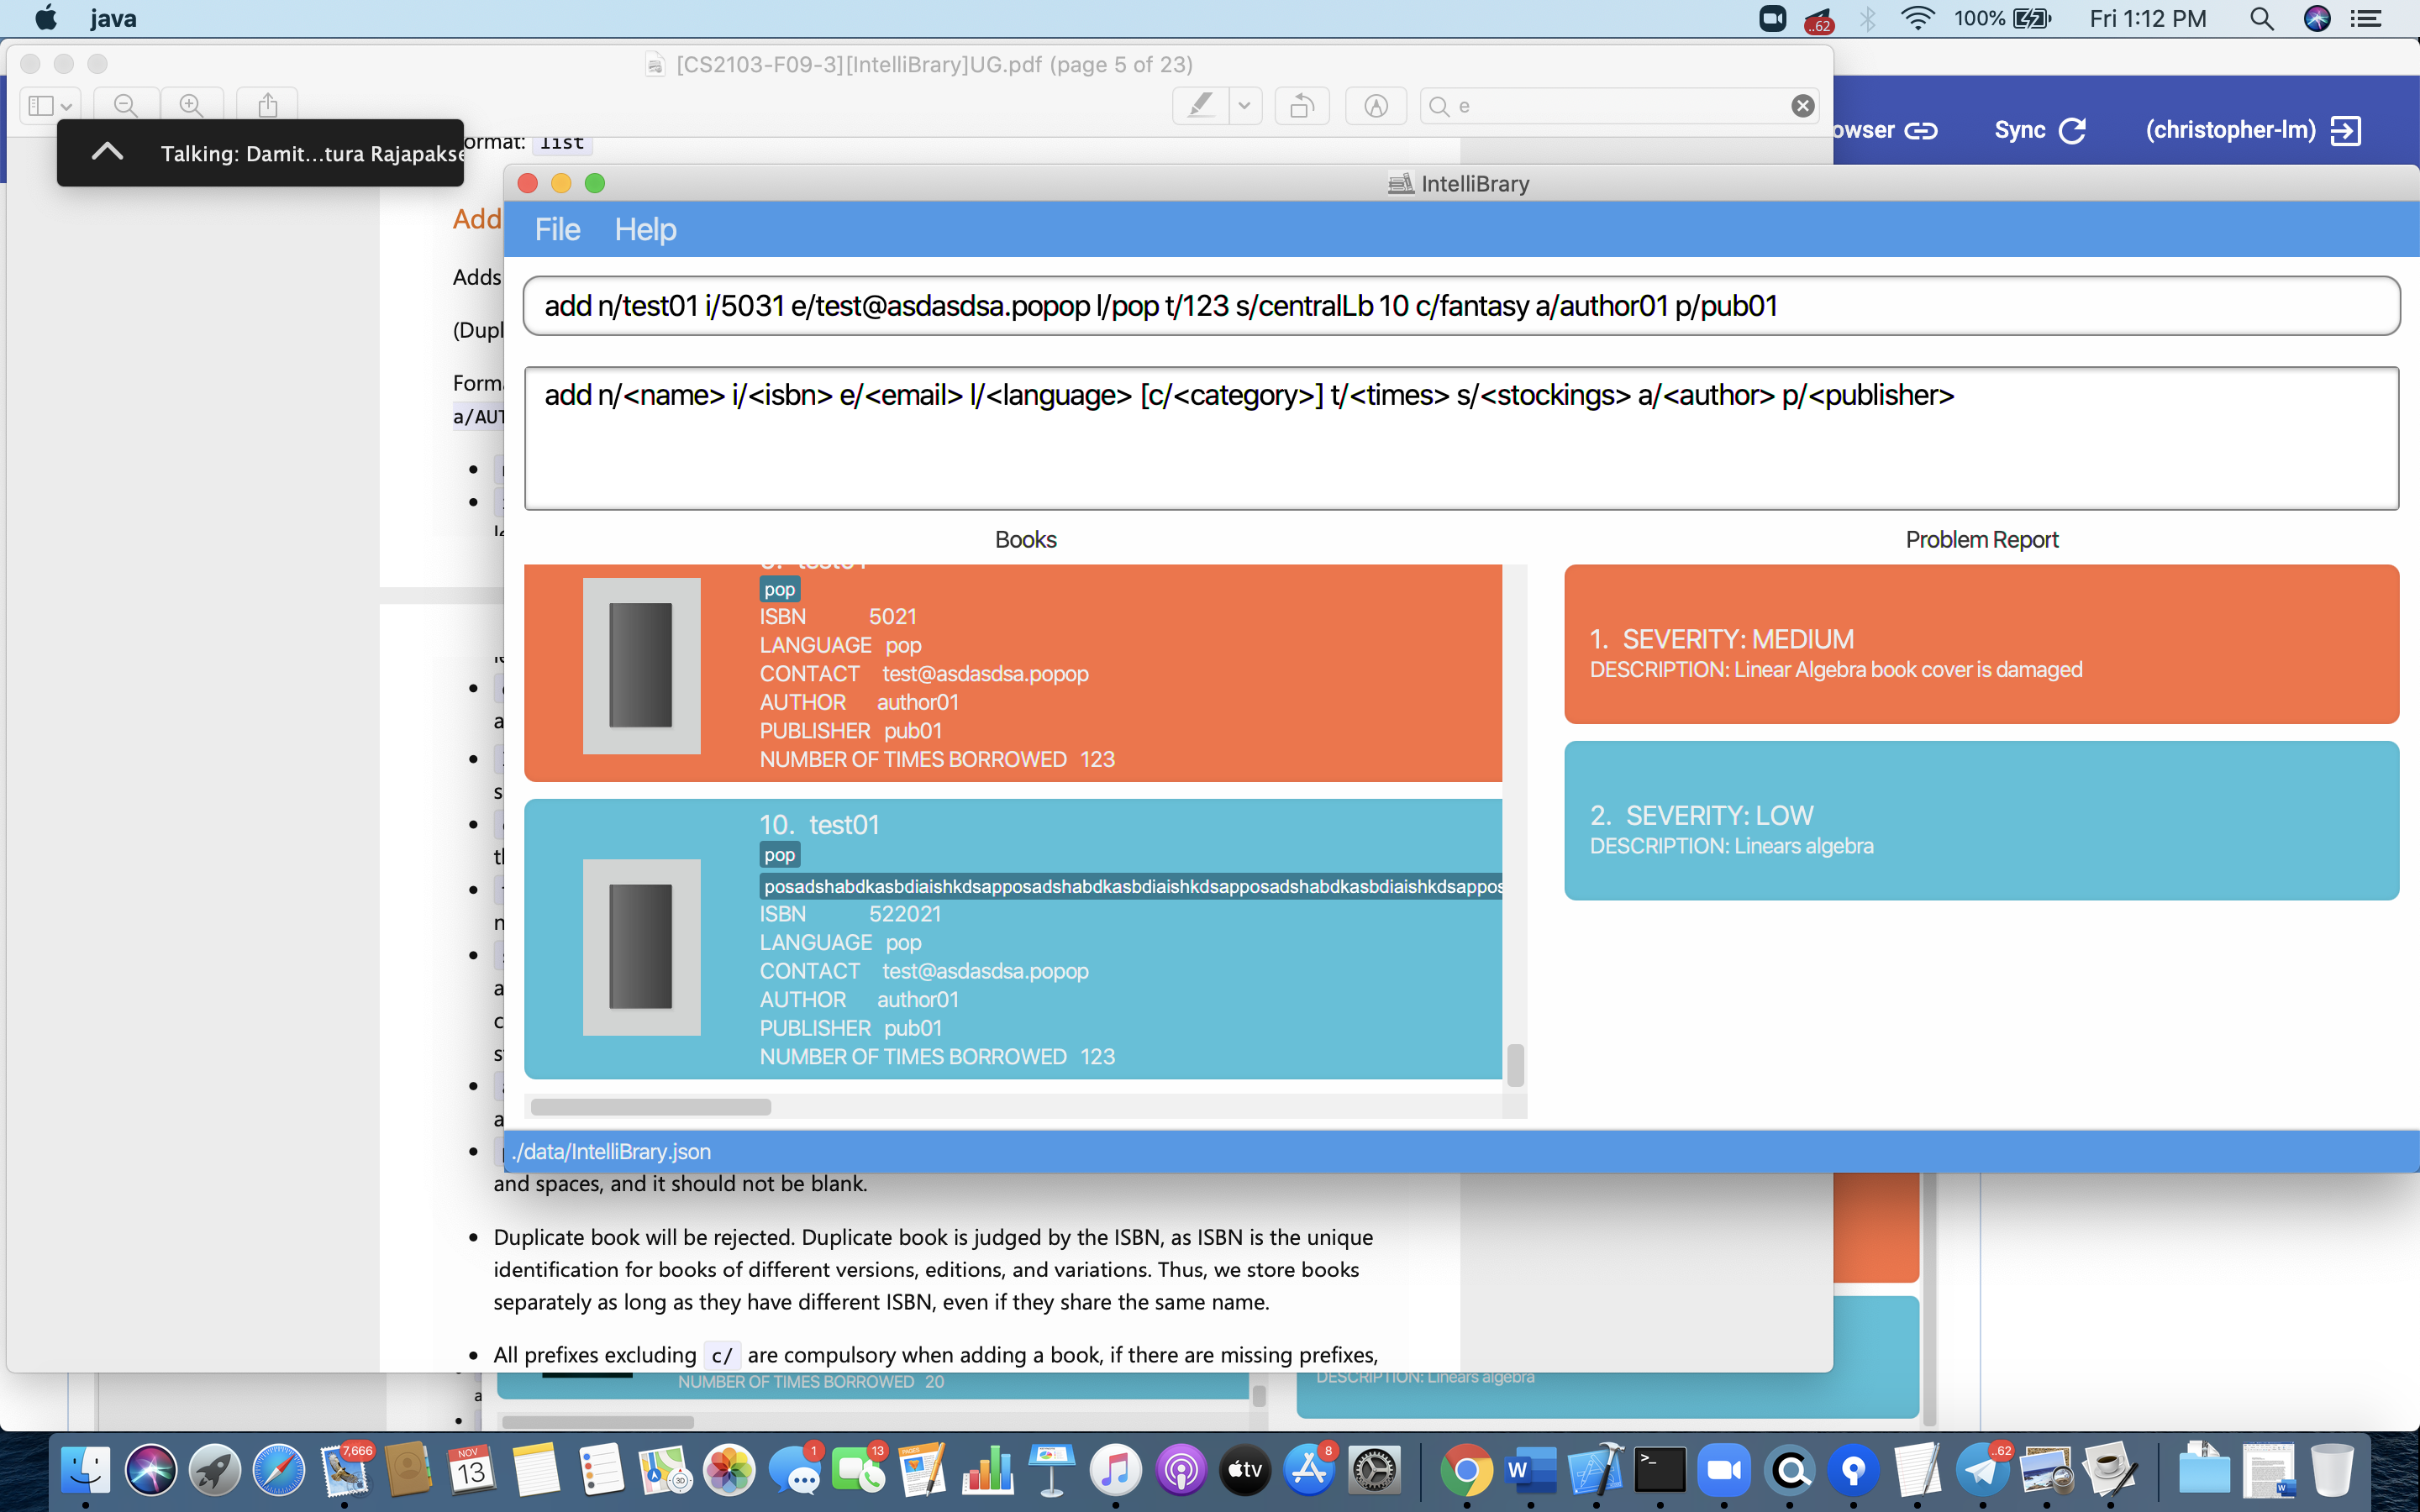Viewport: 2420px width, 1512px height.
Task: Click the zoom in magnifier in Preview
Action: 191,105
